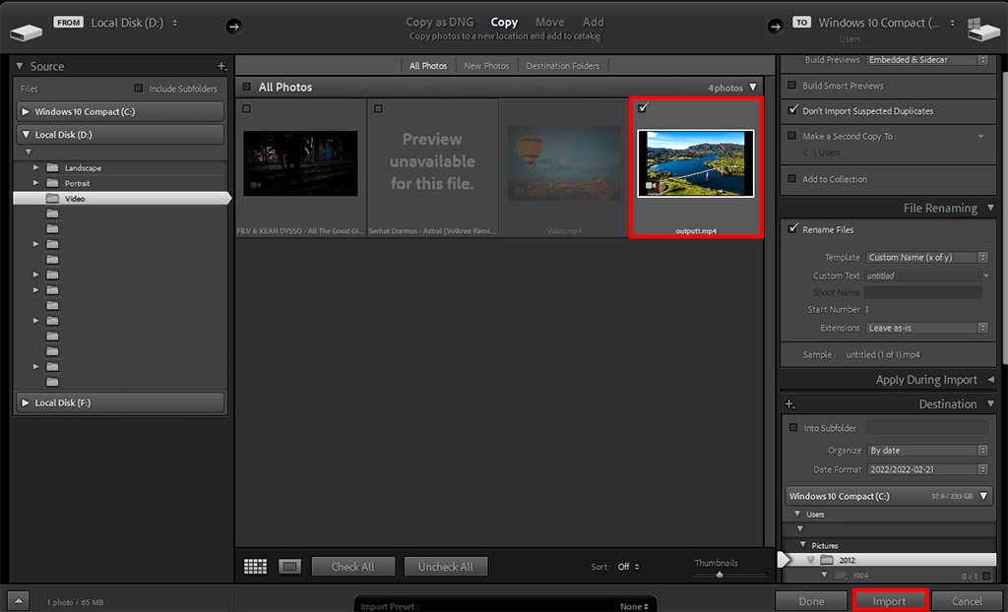The height and width of the screenshot is (612, 1008).
Task: Click the destination arrow next to TO
Action: point(776,27)
